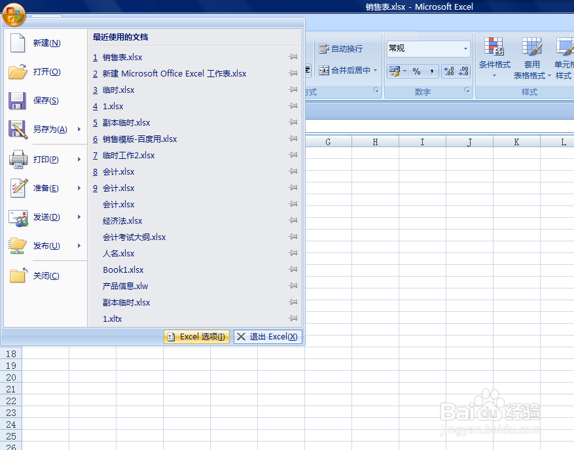Toggle the pin for 销售模版-百度用.xlsx

pos(293,138)
